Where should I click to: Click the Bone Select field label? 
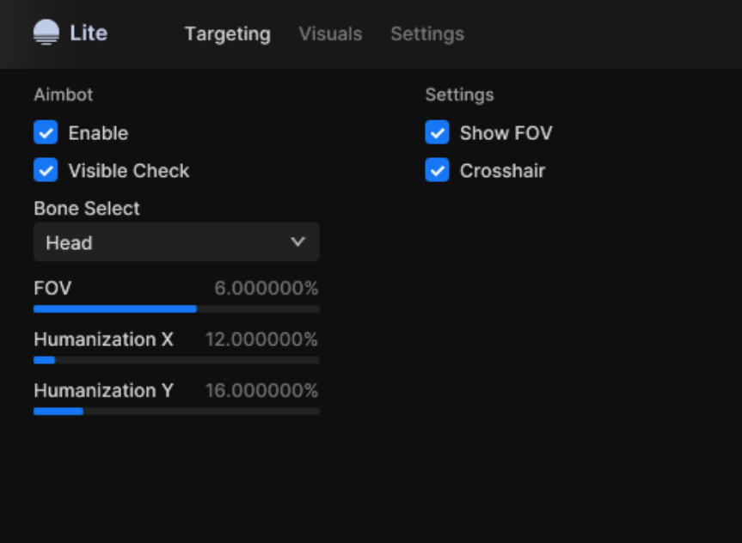(x=87, y=209)
